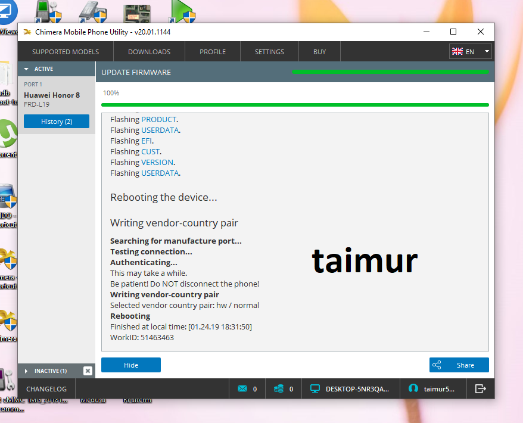Click the logout icon
This screenshot has width=523, height=423.
pos(480,388)
